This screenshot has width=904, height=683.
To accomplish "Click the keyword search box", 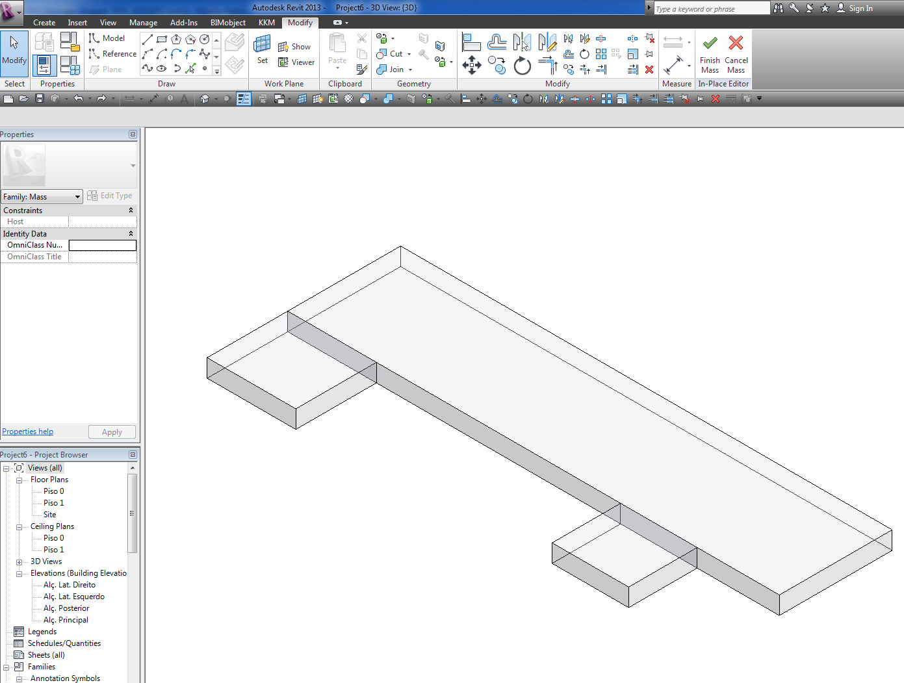I will point(711,8).
